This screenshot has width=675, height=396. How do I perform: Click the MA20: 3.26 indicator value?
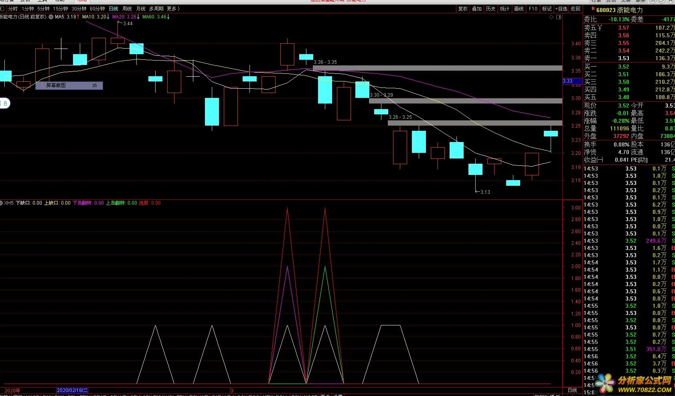click(x=125, y=17)
